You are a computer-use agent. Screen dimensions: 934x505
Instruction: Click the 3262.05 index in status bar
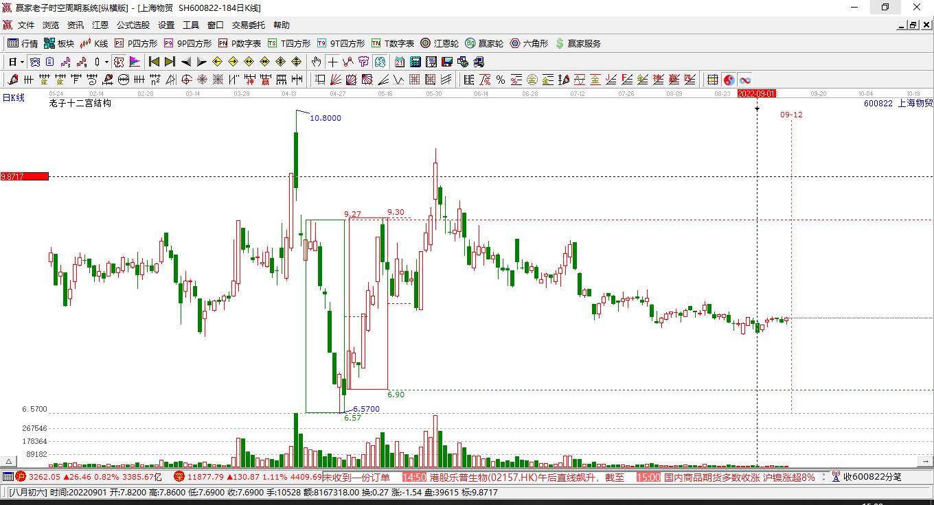[45, 477]
